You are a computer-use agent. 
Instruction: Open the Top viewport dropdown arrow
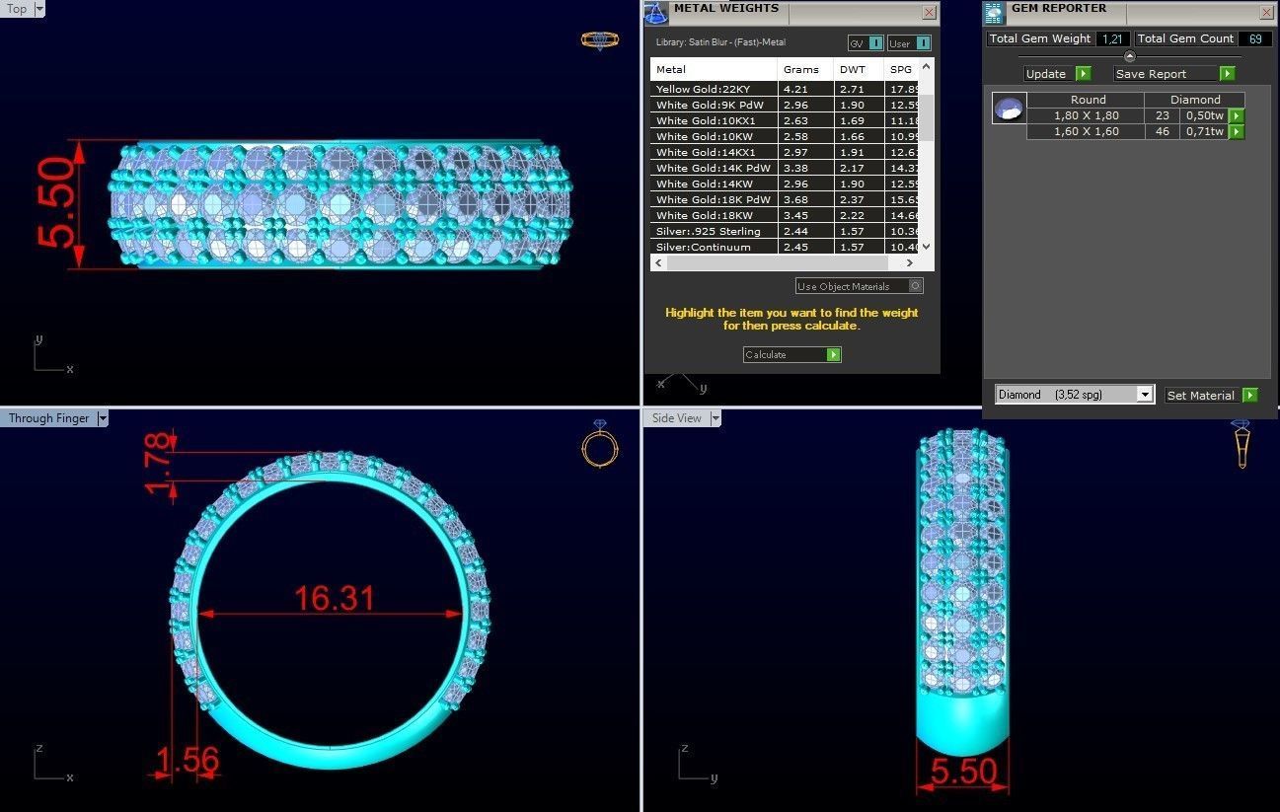click(x=39, y=9)
